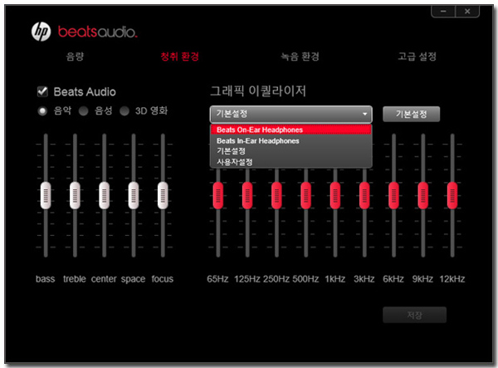The width and height of the screenshot is (498, 368).
Task: Collapse the 기본설정 equalizer preset dropdown
Action: click(x=291, y=114)
